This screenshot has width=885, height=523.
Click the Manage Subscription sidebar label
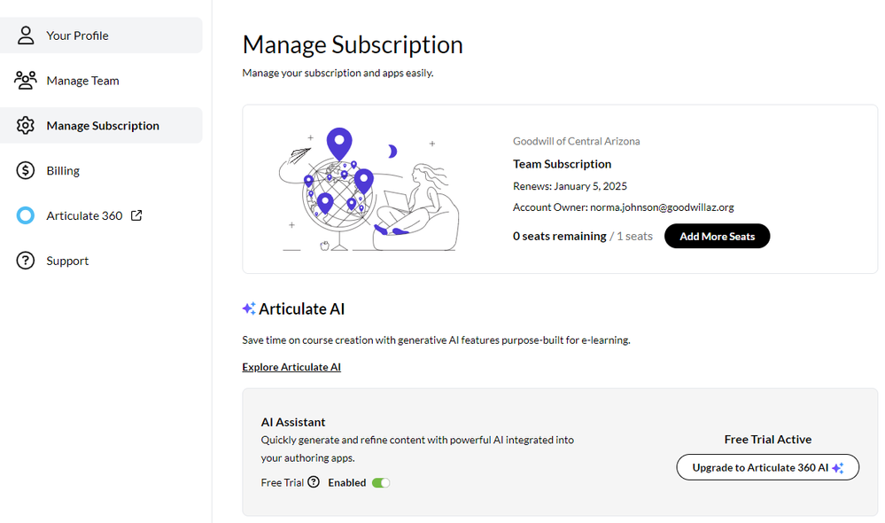(x=103, y=126)
